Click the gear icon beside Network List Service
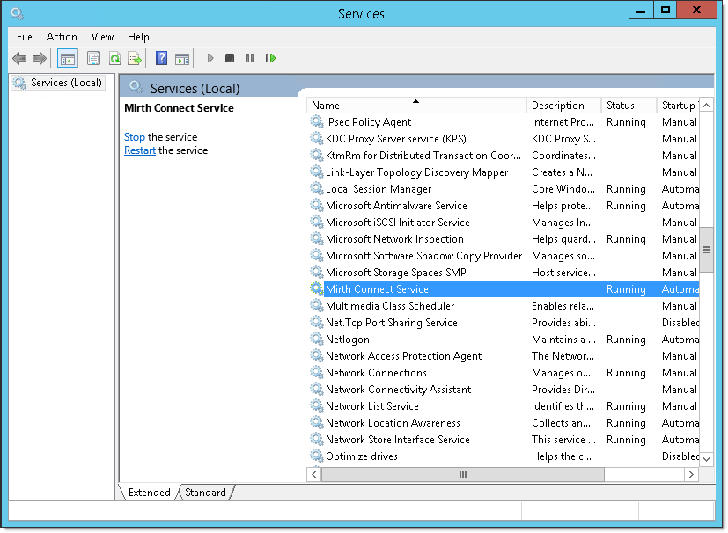This screenshot has height=533, width=728. [317, 405]
